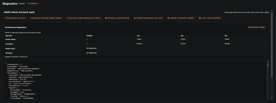The height and width of the screenshot is (103, 276).
Task: Click the Performance diagnostics heading
Action: [16, 28]
